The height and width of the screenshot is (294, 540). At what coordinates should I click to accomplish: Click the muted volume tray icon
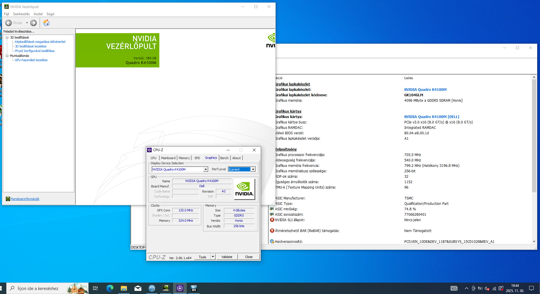pos(487,288)
